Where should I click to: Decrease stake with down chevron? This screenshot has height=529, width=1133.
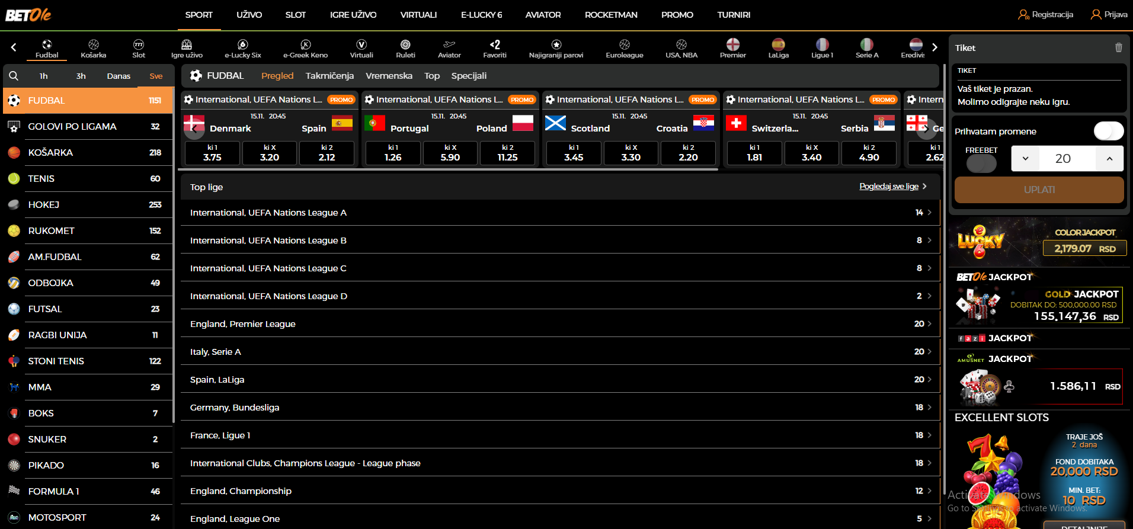(x=1025, y=159)
